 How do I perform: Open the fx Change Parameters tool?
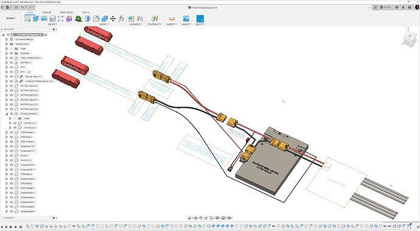(121, 18)
